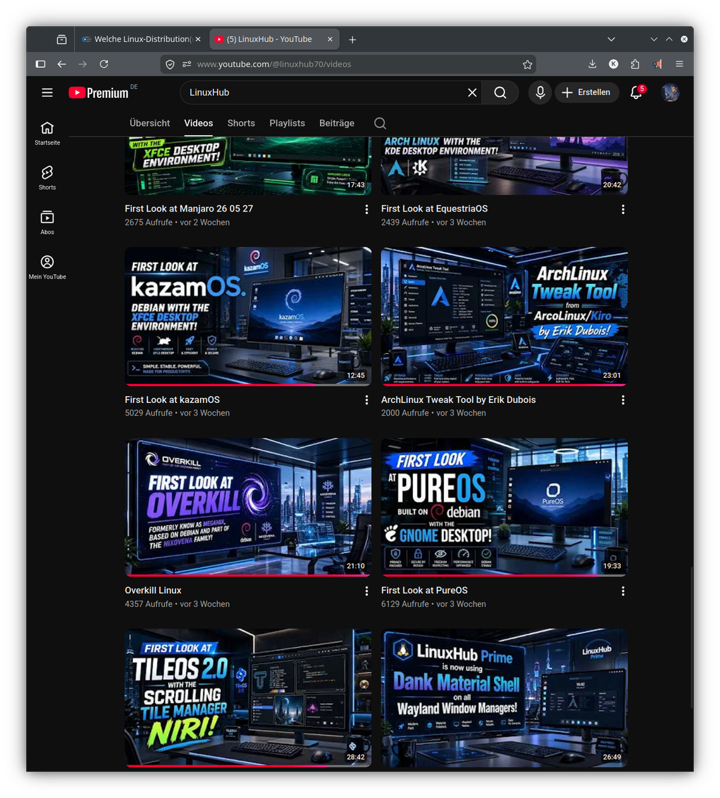Viewport: 720px width, 798px height.
Task: Open Shorts in sidebar
Action: [x=47, y=178]
